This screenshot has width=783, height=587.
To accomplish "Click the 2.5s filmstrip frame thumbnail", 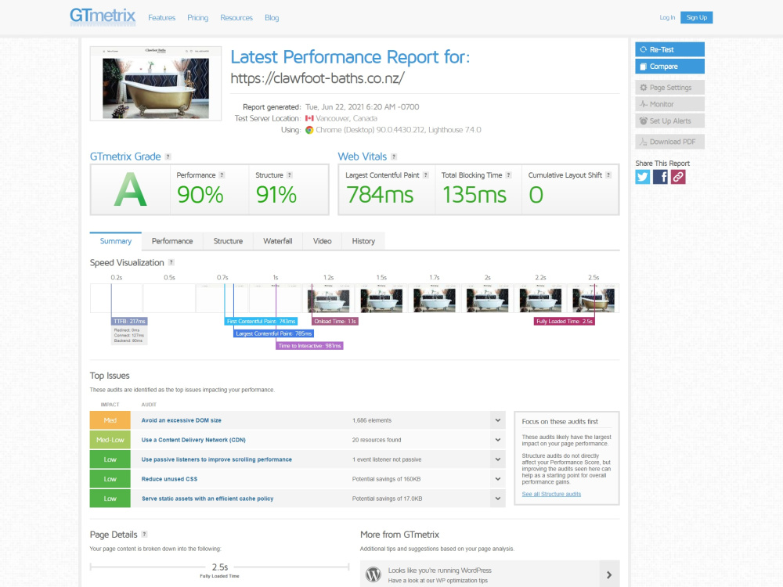I will click(594, 298).
